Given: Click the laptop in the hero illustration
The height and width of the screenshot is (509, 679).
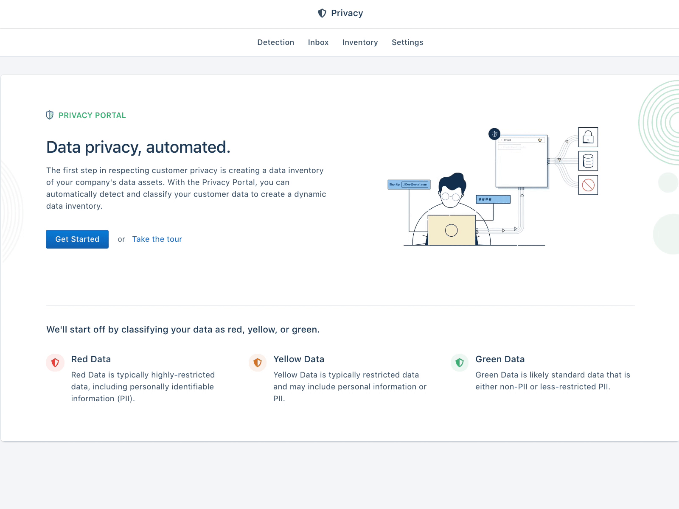Looking at the screenshot, I should coord(453,230).
